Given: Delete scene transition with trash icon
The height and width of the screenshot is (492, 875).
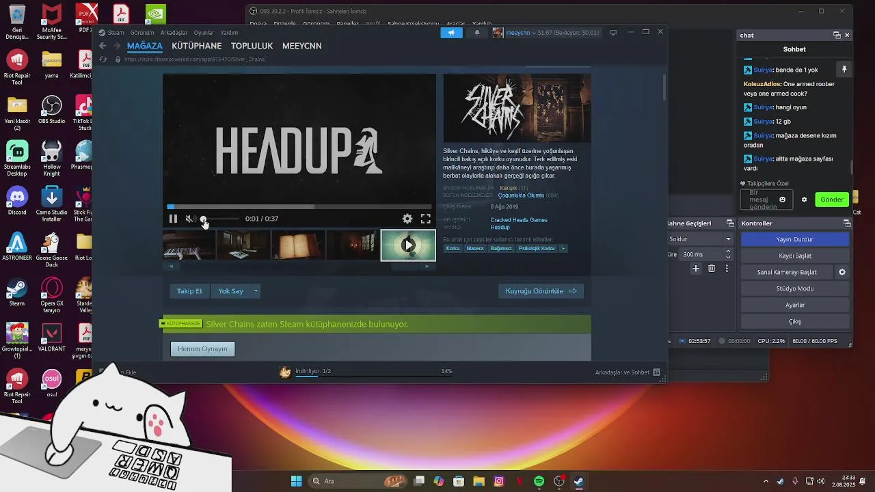Looking at the screenshot, I should [x=712, y=269].
